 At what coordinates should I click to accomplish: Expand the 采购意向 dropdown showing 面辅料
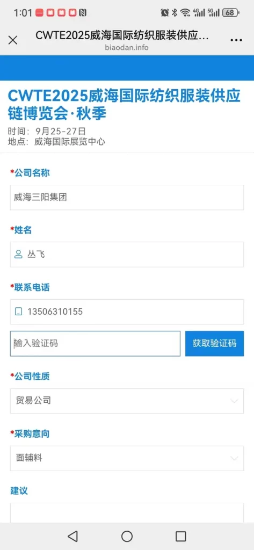tap(127, 458)
